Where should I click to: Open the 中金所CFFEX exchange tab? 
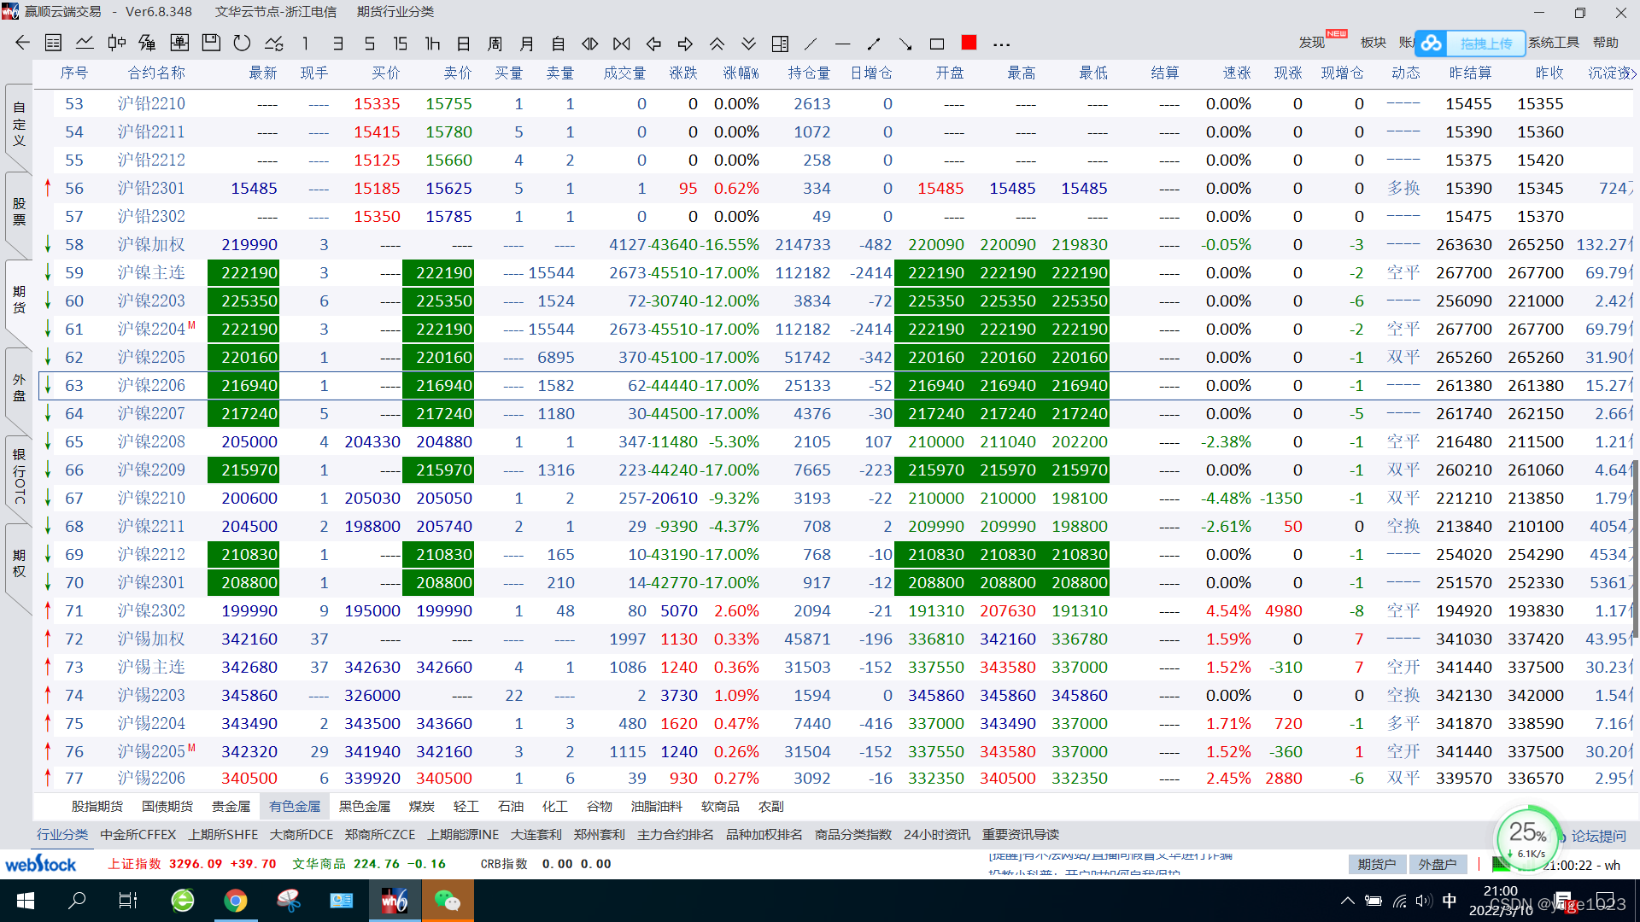(138, 834)
